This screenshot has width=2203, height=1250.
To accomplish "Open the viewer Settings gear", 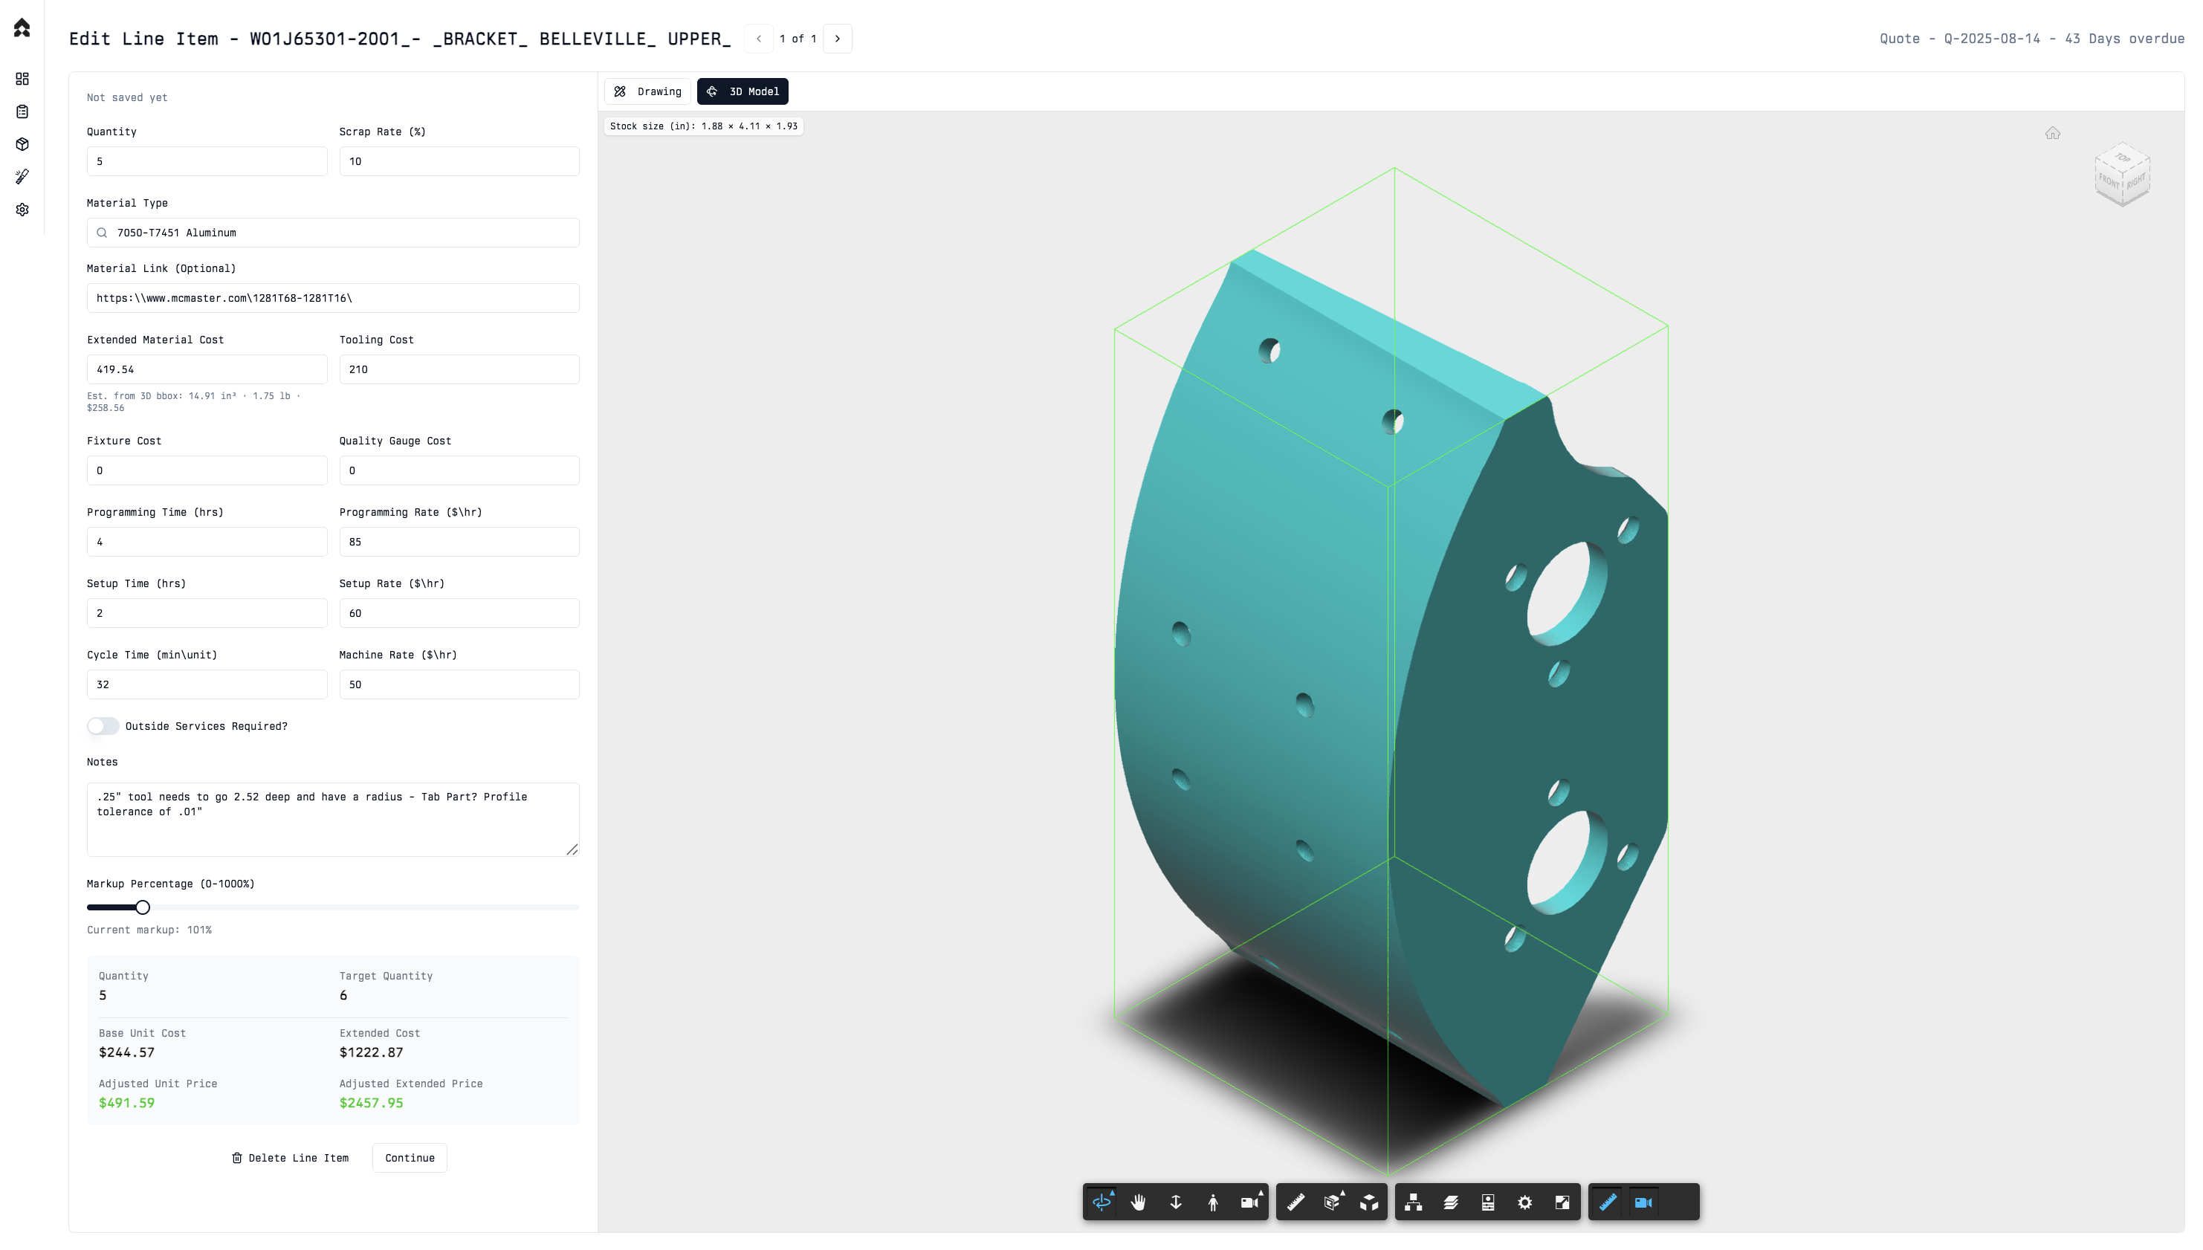I will [1524, 1202].
